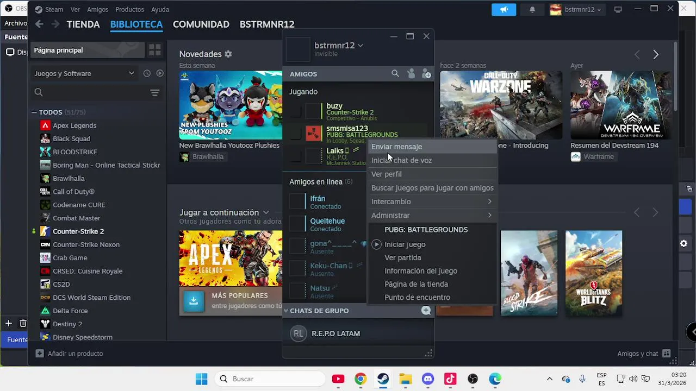Open Chrome from the taskbar
This screenshot has width=696, height=391.
click(x=361, y=379)
